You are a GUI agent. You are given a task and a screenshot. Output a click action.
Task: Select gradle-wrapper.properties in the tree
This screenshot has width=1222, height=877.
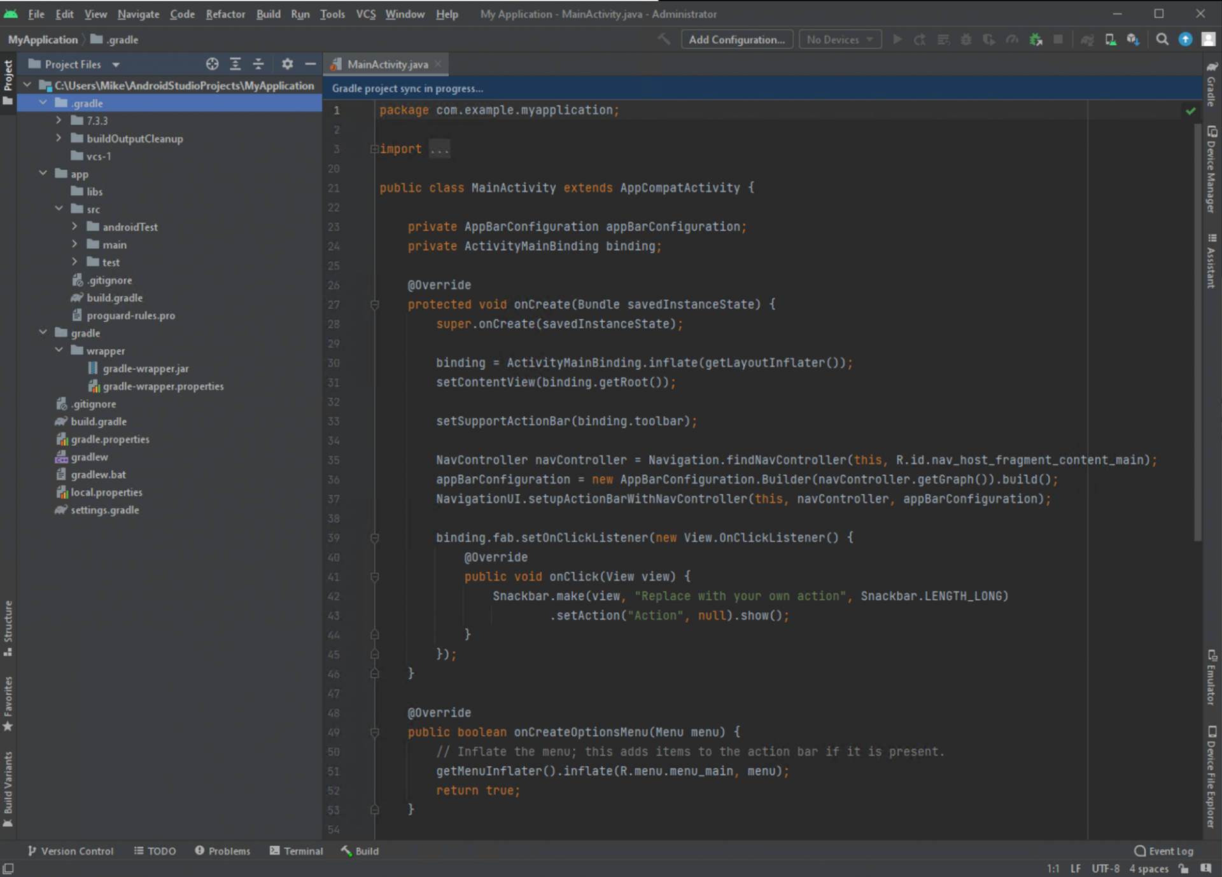point(163,386)
